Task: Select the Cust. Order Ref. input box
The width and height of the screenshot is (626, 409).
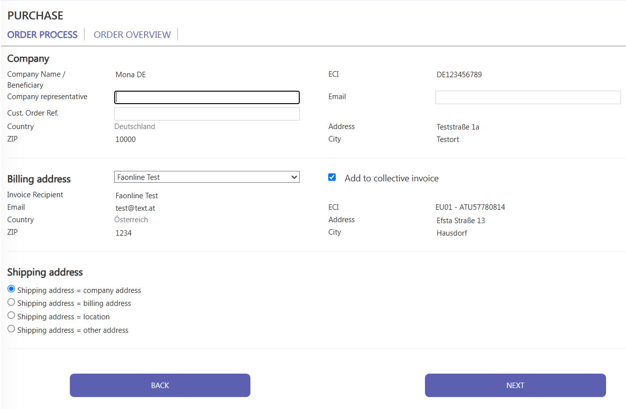Action: click(x=207, y=114)
